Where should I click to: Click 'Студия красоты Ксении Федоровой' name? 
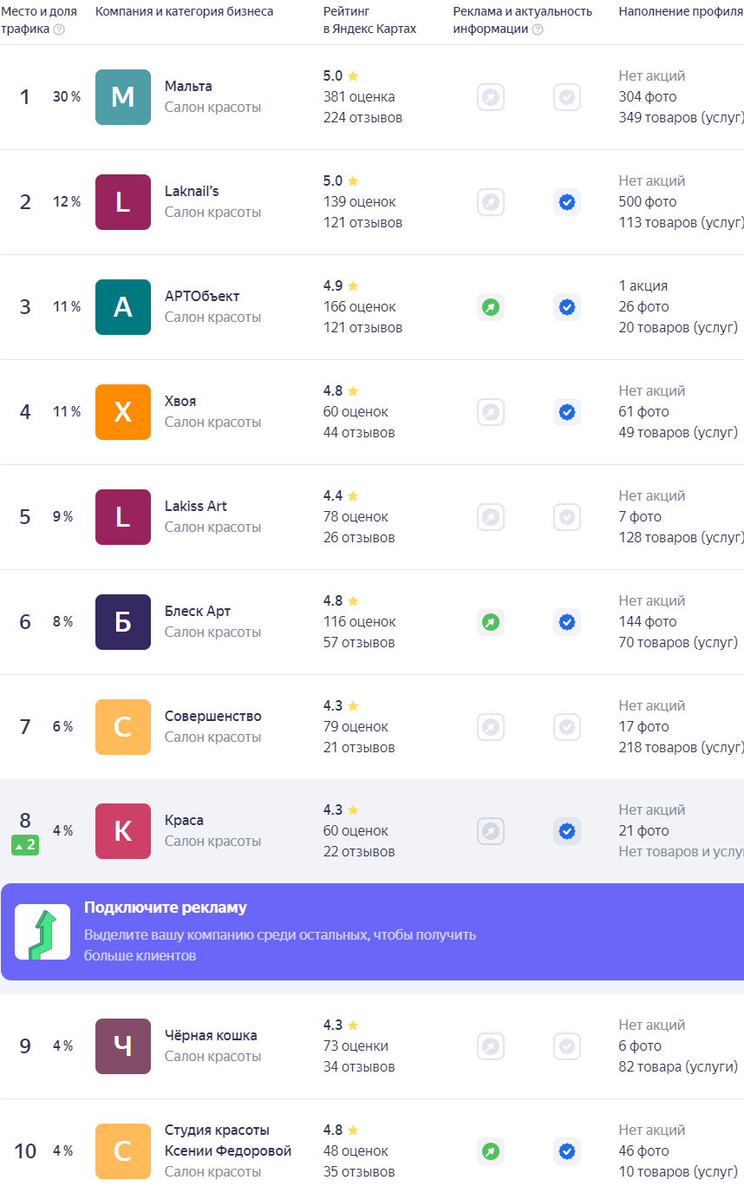228,1141
